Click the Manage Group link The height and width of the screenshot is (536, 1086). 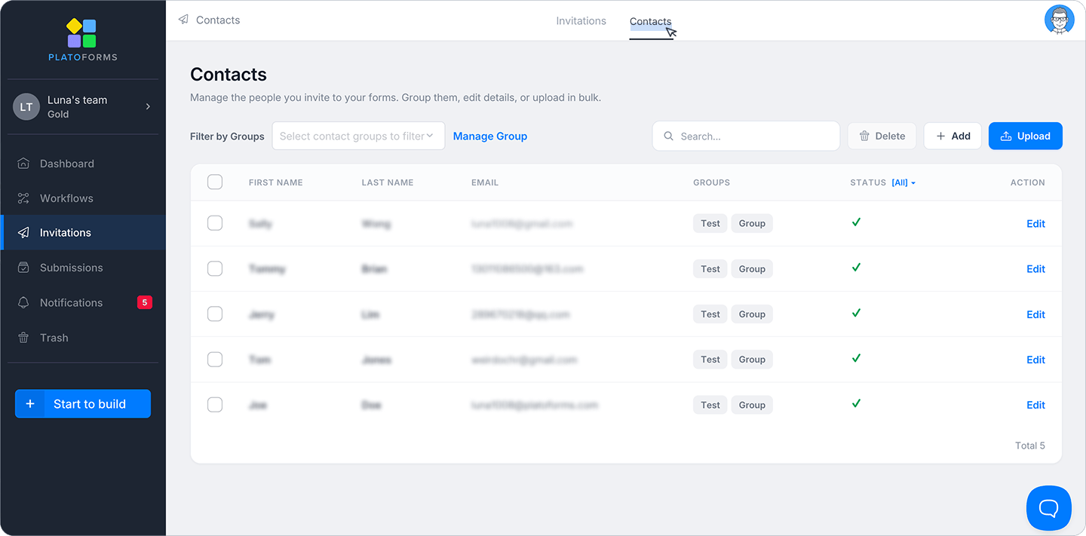click(490, 136)
